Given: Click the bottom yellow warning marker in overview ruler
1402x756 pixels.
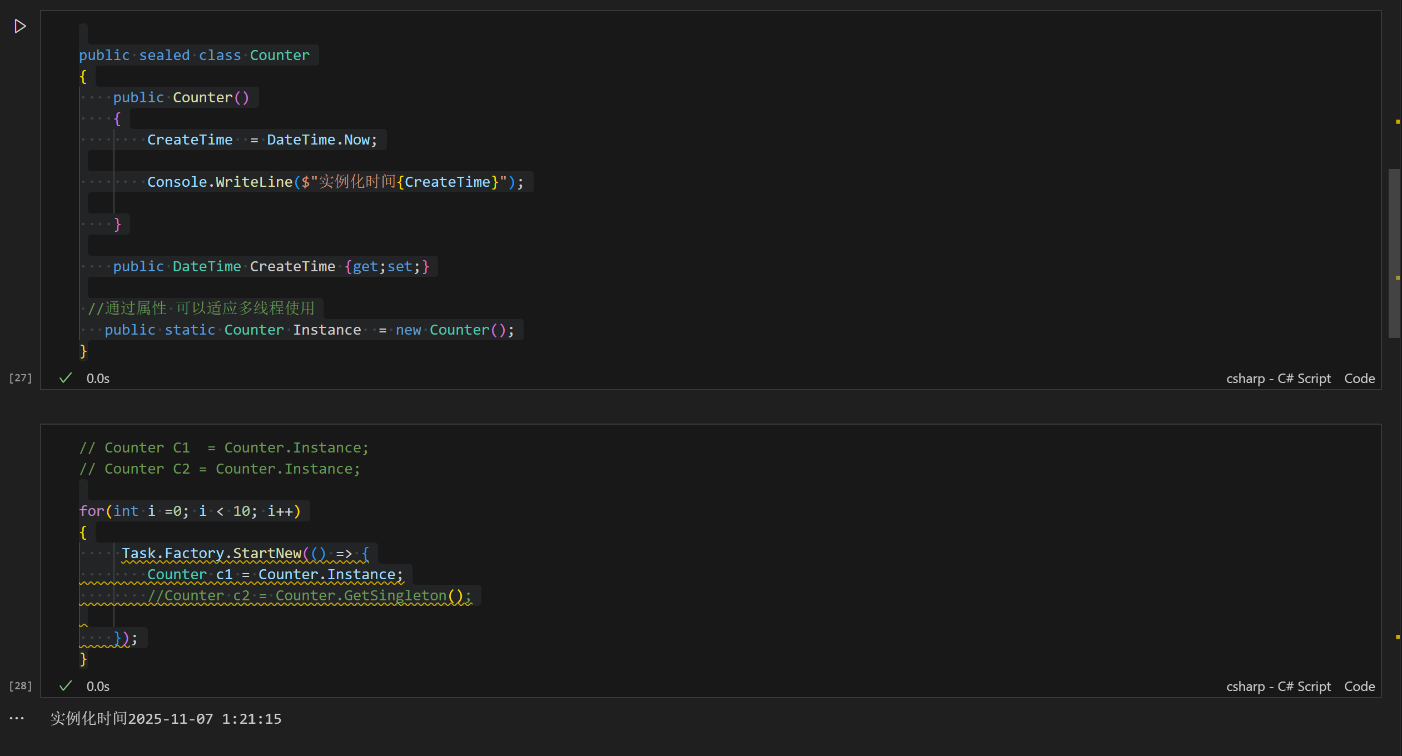Looking at the screenshot, I should 1397,636.
